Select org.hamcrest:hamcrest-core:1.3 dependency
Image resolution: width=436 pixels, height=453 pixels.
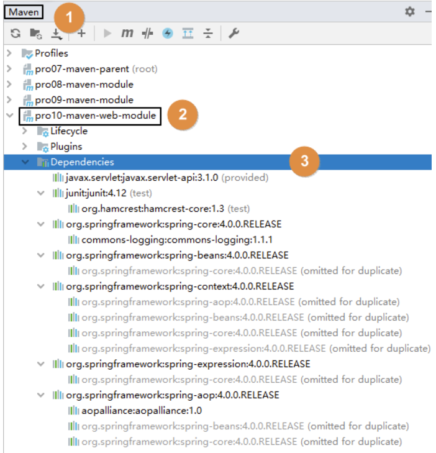[166, 209]
